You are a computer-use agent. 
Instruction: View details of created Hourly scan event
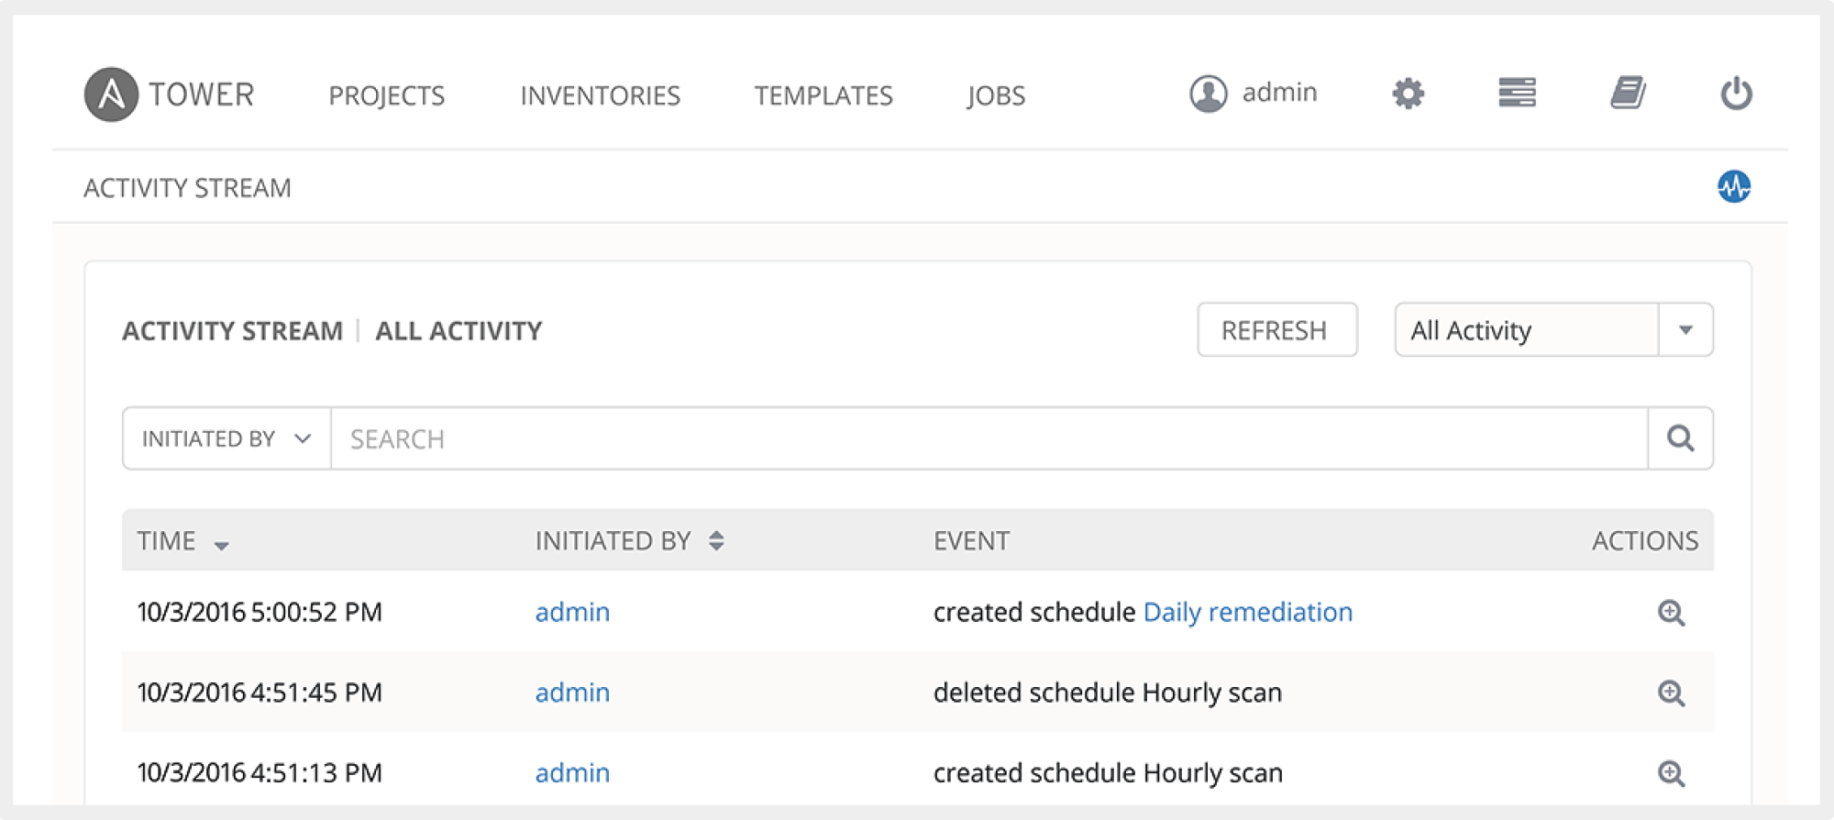coord(1671,773)
